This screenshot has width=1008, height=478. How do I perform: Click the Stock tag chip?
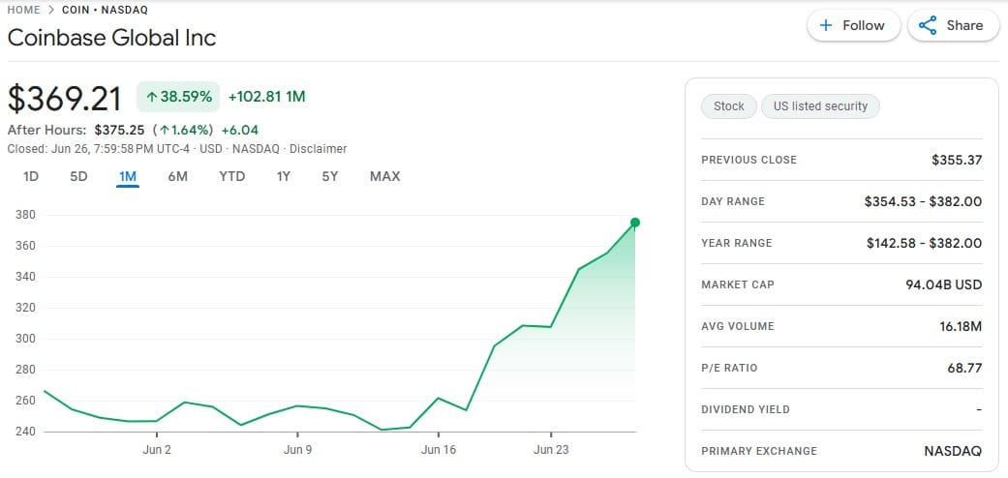pos(729,106)
